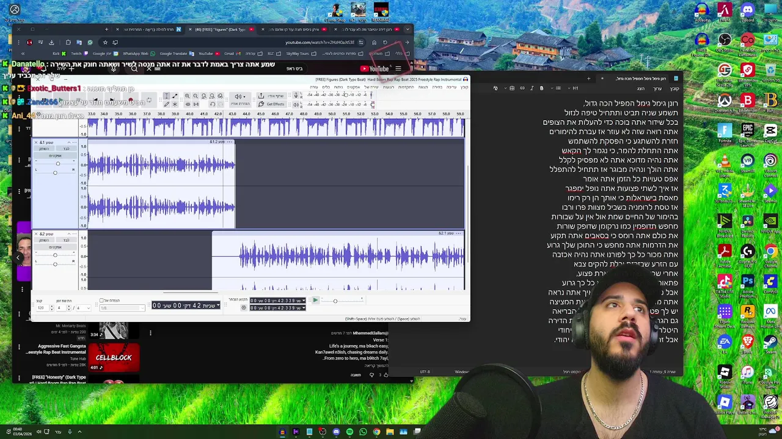This screenshot has width=782, height=439.
Task: Click the browser downloads icon
Action: click(x=51, y=43)
